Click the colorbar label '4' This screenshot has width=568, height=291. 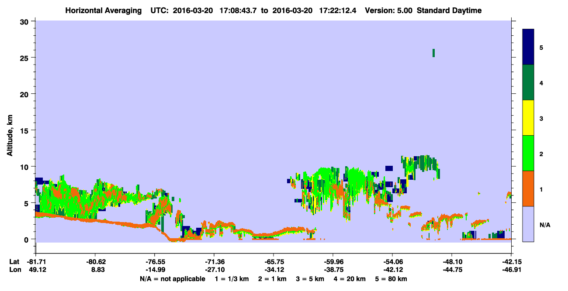click(x=541, y=82)
